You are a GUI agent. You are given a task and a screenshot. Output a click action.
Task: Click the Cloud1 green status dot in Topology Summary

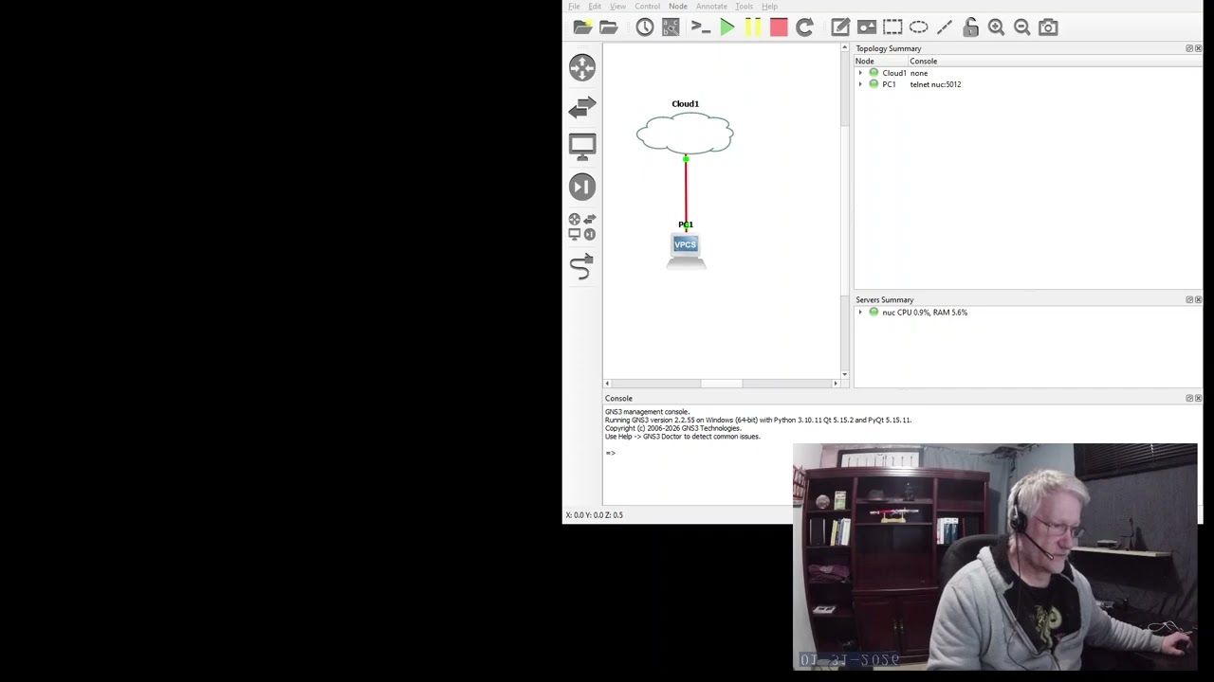[874, 73]
